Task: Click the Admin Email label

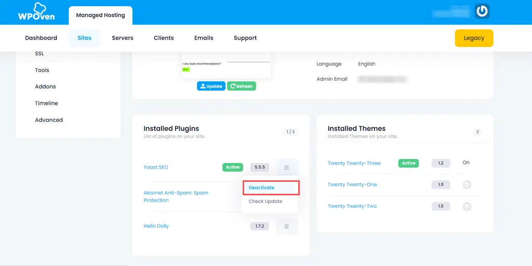Action: [332, 79]
